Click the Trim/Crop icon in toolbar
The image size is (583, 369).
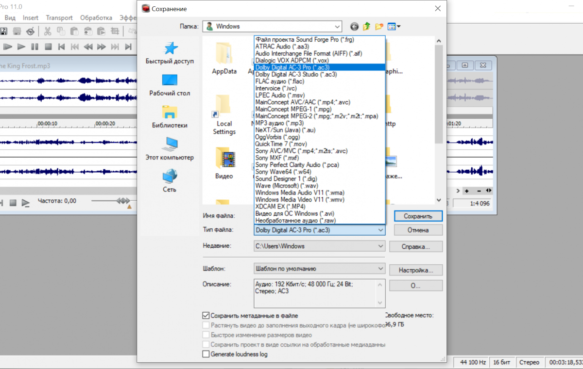coord(115,31)
